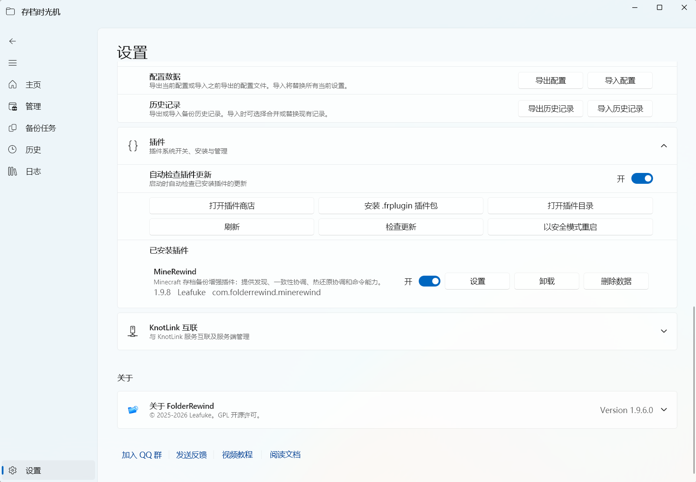This screenshot has height=482, width=696.
Task: Click 导出配置 button
Action: 551,81
